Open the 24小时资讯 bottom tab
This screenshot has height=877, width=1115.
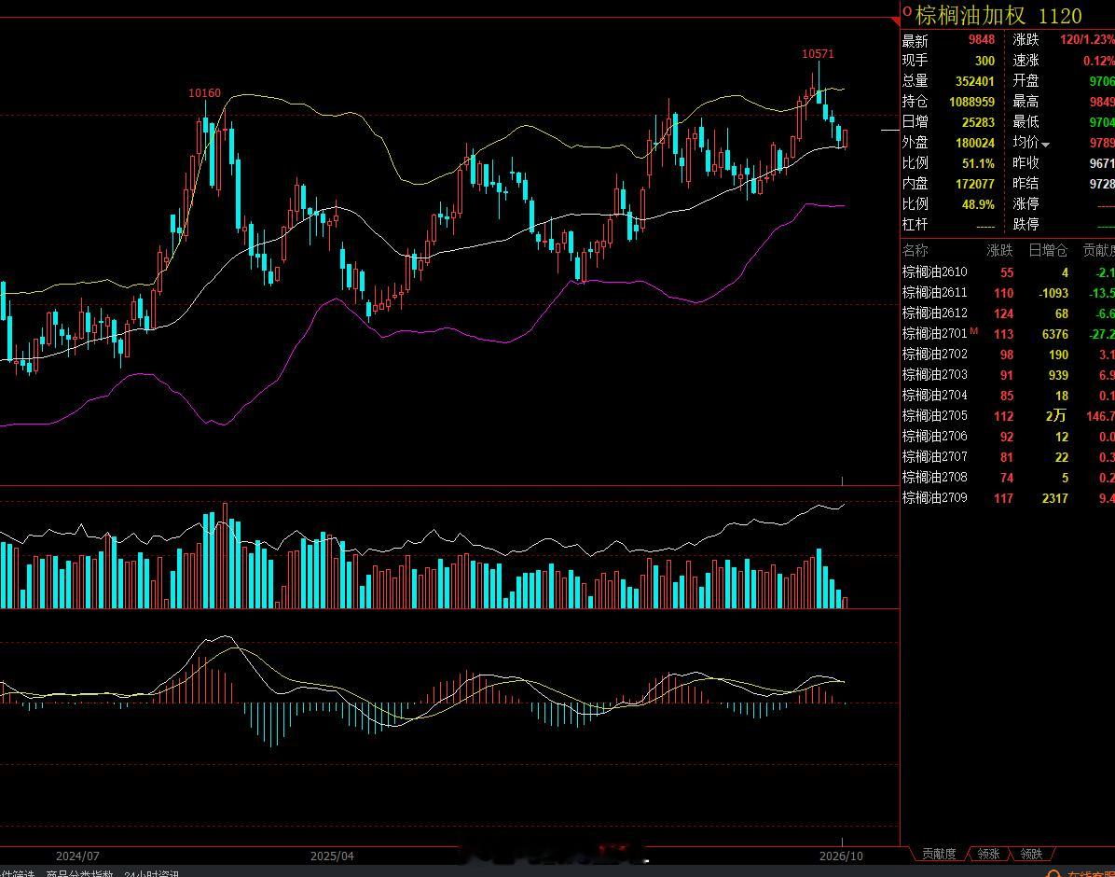coord(151,872)
